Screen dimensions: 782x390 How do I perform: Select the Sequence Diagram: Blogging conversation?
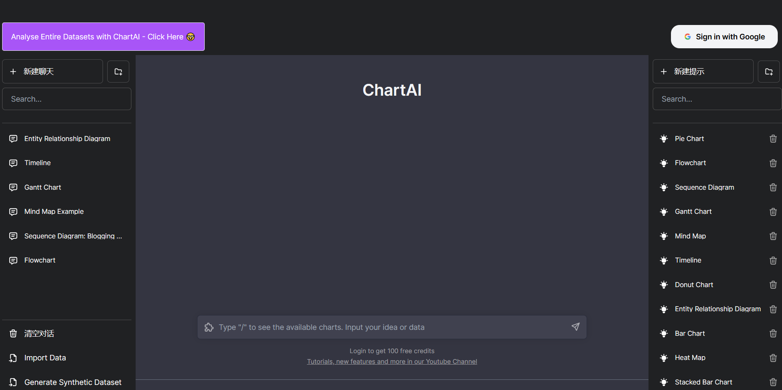tap(73, 236)
